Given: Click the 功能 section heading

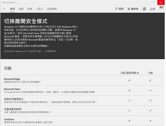Looking at the screenshot, I should coord(8,68).
